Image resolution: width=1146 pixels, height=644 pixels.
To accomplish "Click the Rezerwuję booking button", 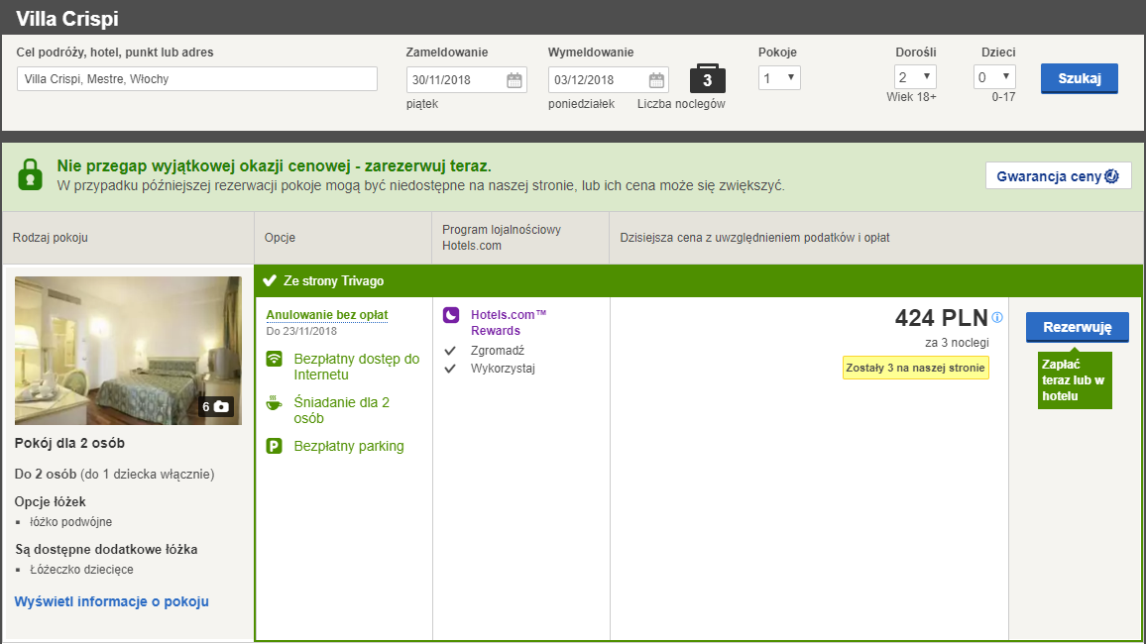I will 1078,327.
